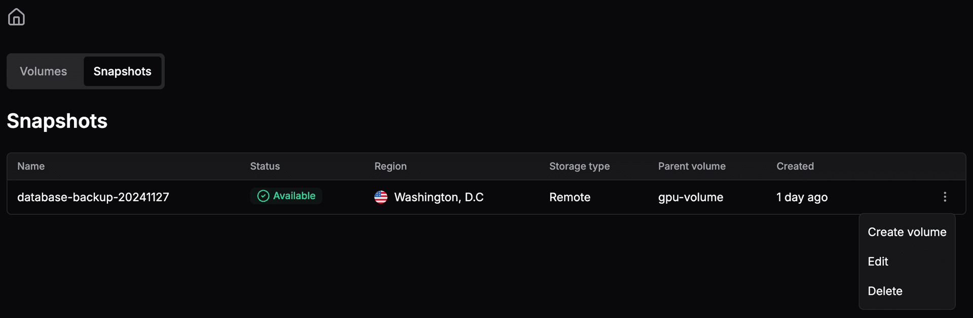Open snapshot database-backup-20241127

point(93,197)
